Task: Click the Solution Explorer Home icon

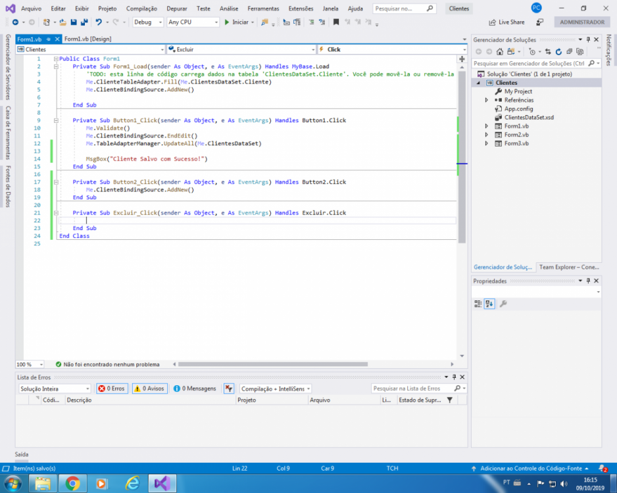Action: pos(500,51)
